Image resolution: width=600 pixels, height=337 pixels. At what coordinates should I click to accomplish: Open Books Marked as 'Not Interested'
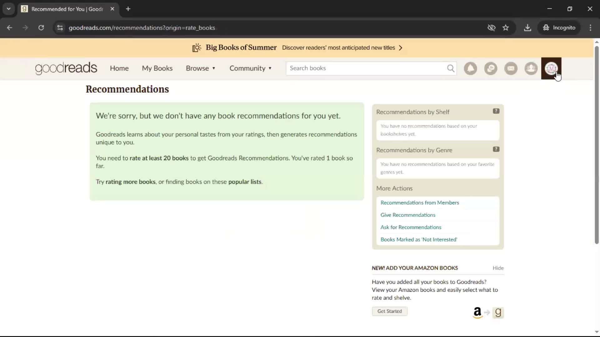tap(419, 240)
